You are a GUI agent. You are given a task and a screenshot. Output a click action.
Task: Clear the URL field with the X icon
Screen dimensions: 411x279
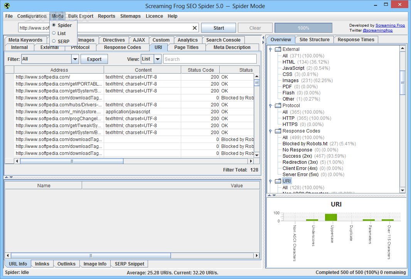(x=194, y=28)
